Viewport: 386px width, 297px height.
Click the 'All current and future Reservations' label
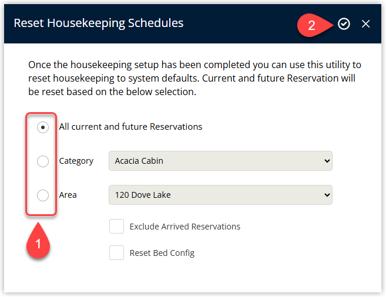pos(130,127)
